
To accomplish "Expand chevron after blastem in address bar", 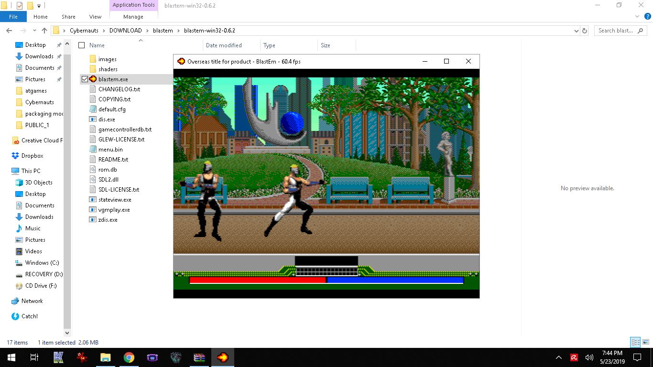I will click(178, 31).
